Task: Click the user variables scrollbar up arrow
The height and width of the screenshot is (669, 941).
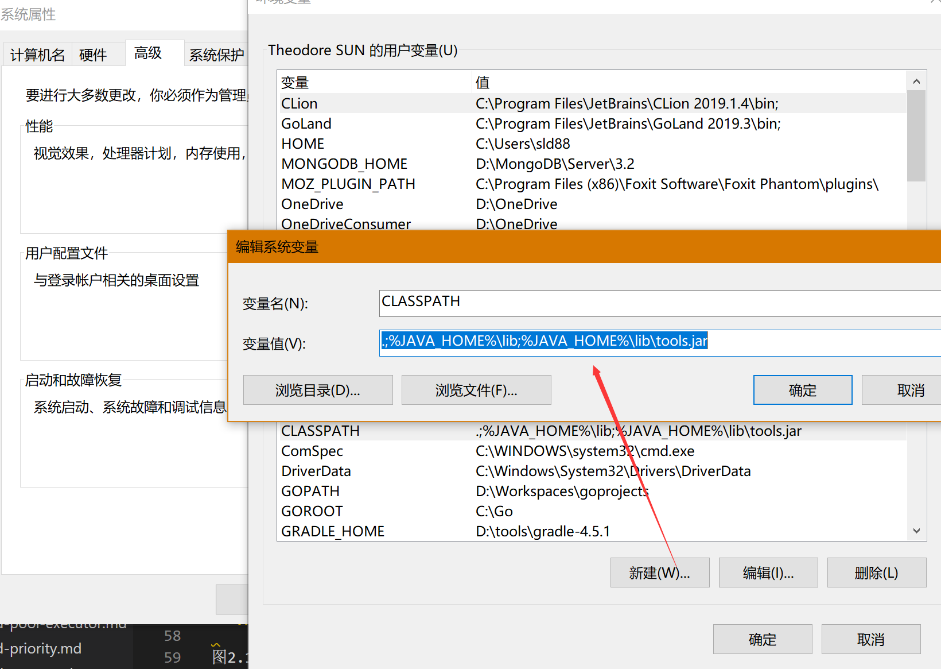Action: pyautogui.click(x=916, y=82)
